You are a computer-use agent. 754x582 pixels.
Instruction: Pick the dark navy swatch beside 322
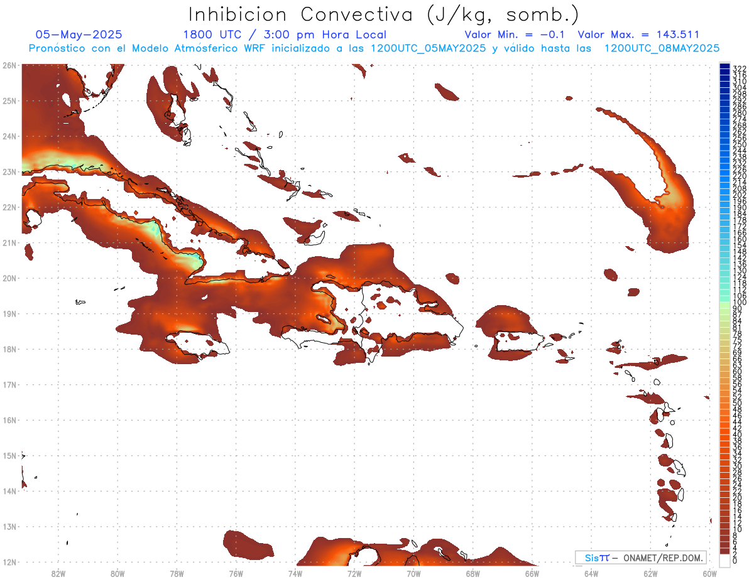(724, 66)
